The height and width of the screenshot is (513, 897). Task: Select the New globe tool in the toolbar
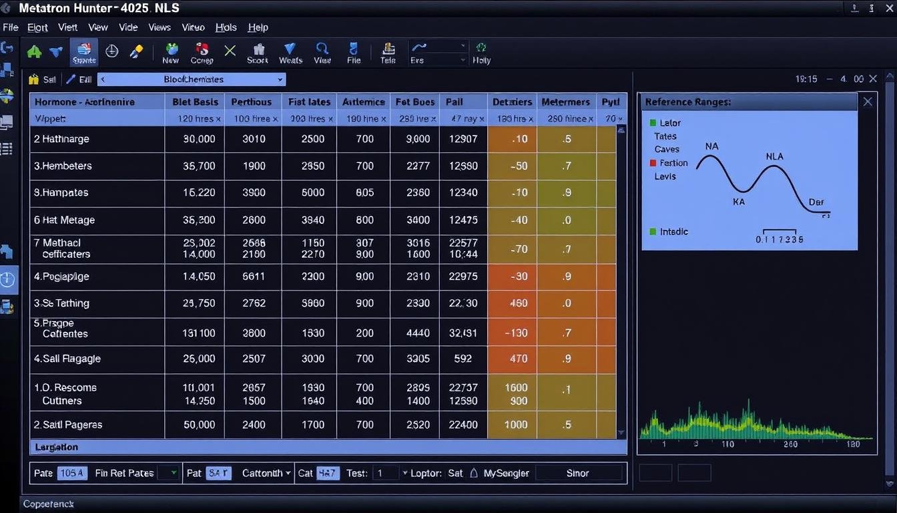[x=171, y=51]
